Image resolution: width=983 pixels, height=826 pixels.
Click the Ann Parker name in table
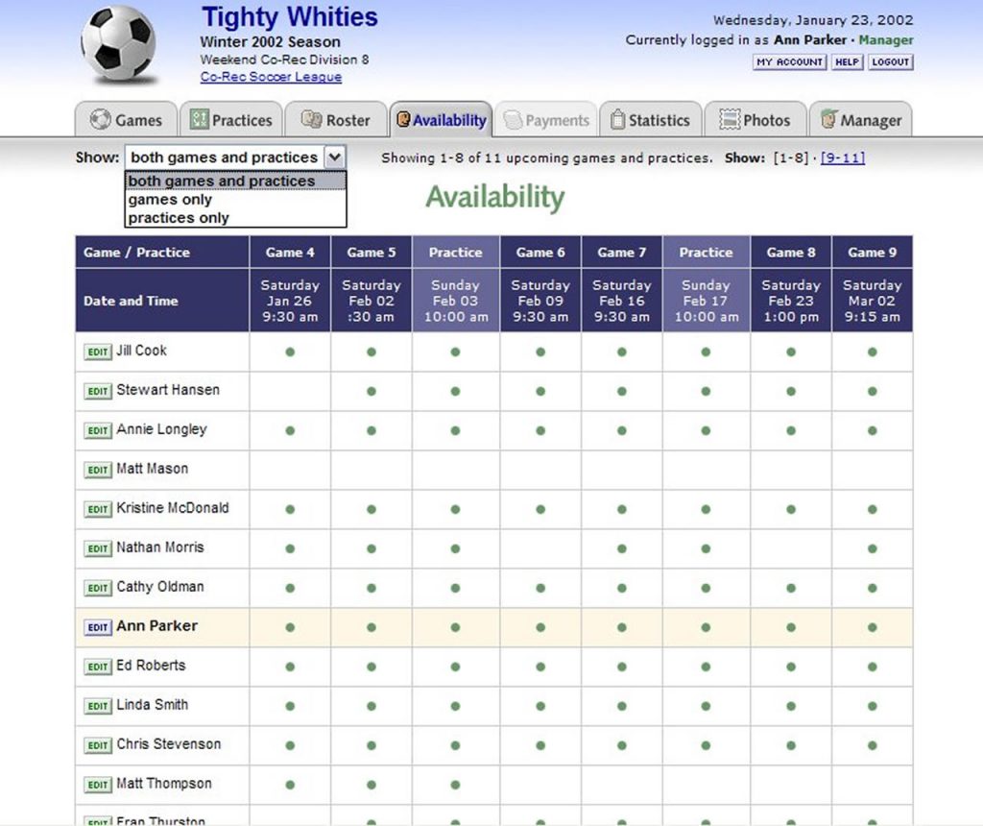(x=156, y=626)
